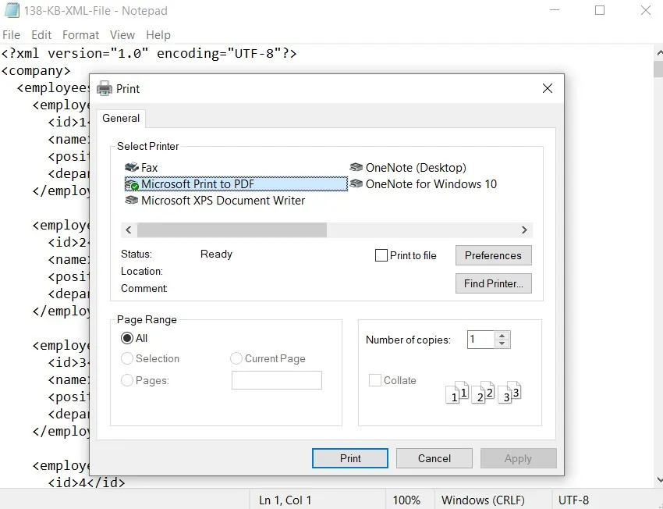Screen dimensions: 663x509
Task: Click the printer list right scroll arrow
Action: pos(524,230)
